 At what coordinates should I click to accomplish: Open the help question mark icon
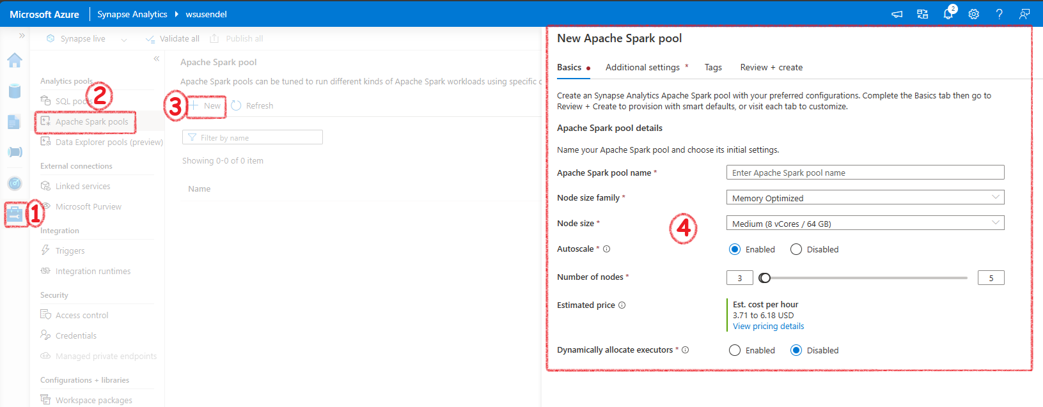pyautogui.click(x=999, y=14)
